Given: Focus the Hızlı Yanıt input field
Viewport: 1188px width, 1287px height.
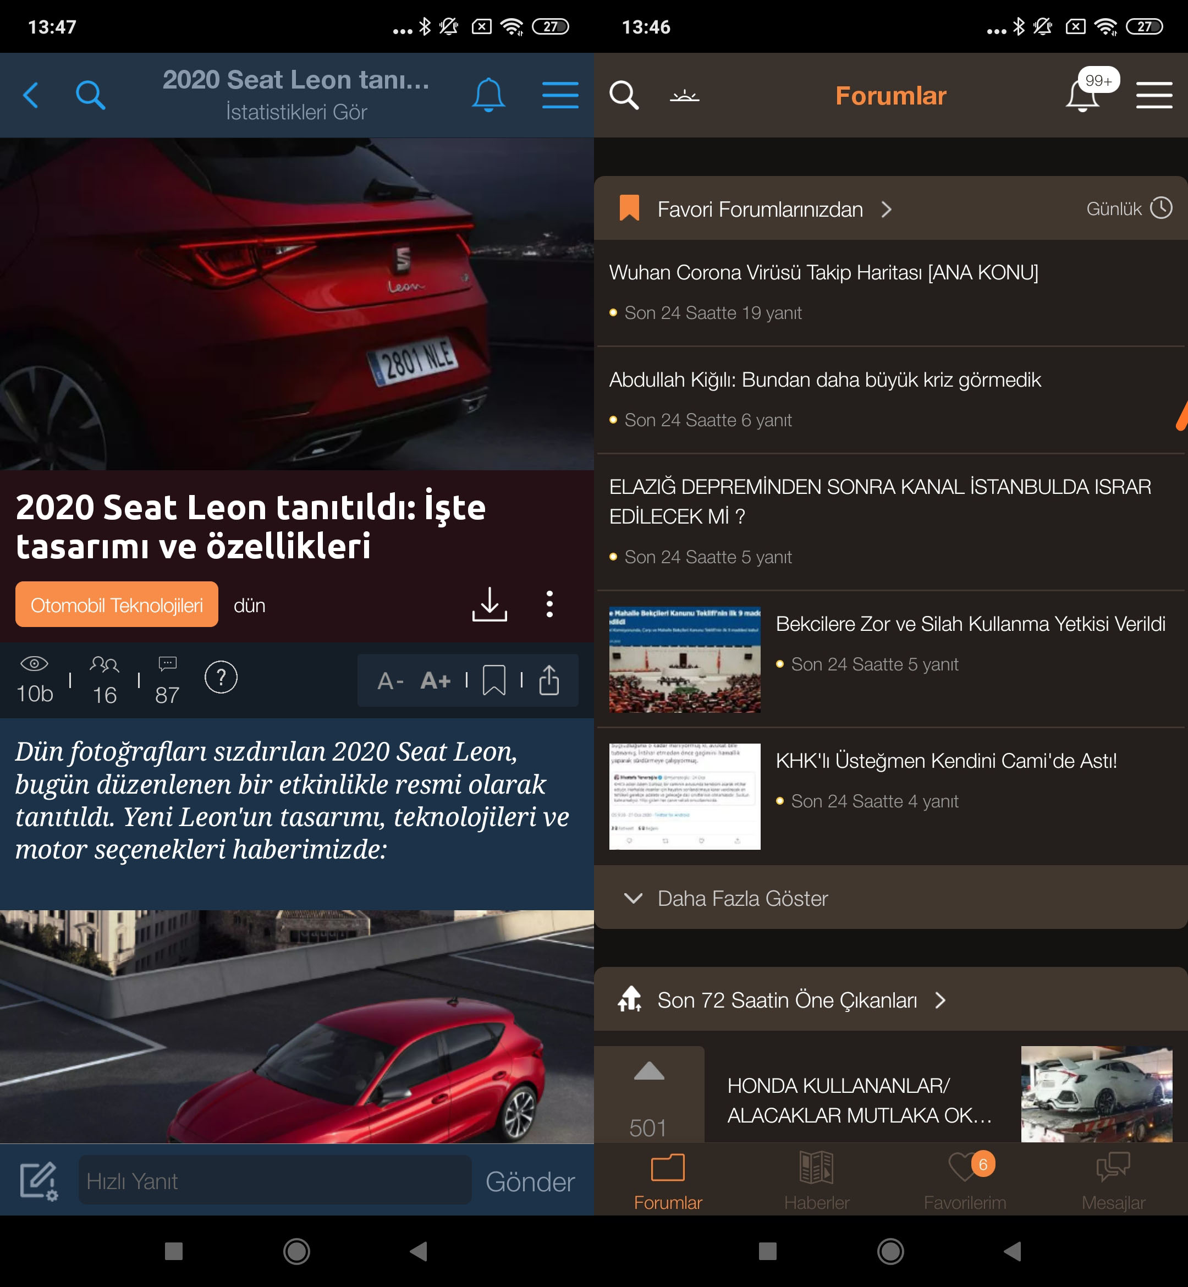Looking at the screenshot, I should [274, 1180].
